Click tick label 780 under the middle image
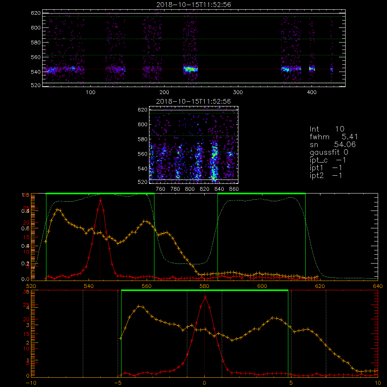Viewport: 387px width, 387px height. coord(175,189)
